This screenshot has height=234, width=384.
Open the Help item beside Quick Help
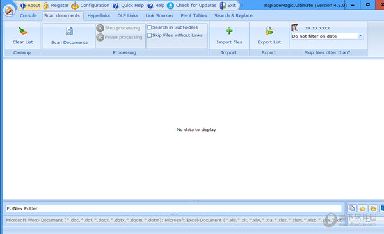156,5
